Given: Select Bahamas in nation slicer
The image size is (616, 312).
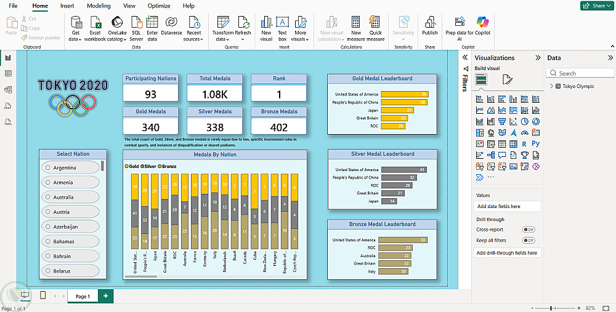Looking at the screenshot, I should pos(70,241).
